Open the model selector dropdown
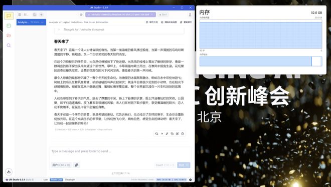Viewport: 331px width, 187px height. click(120, 14)
